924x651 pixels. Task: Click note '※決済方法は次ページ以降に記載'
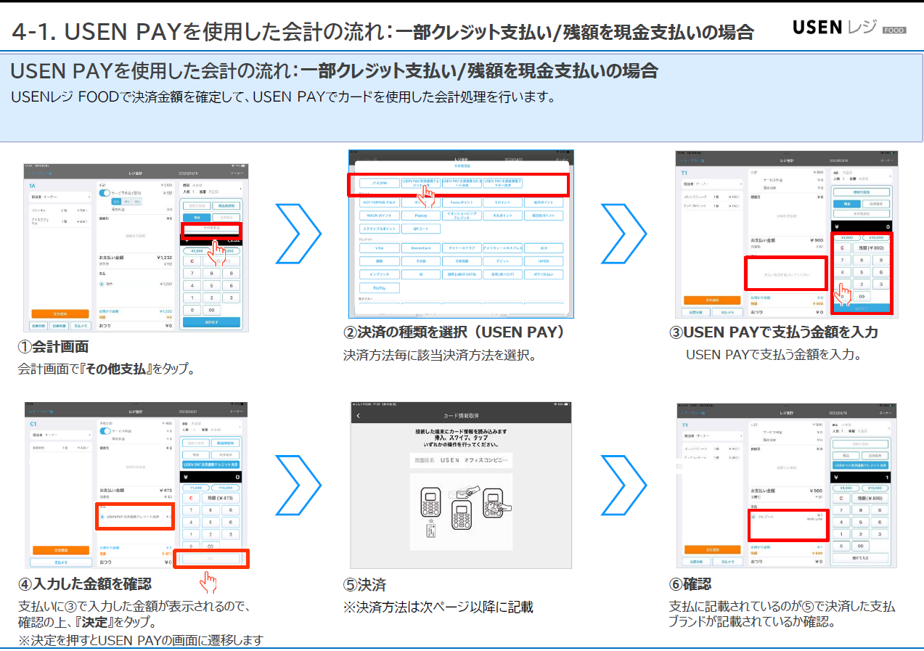pyautogui.click(x=438, y=607)
